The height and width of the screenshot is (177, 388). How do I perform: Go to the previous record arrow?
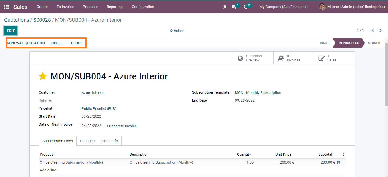373,31
